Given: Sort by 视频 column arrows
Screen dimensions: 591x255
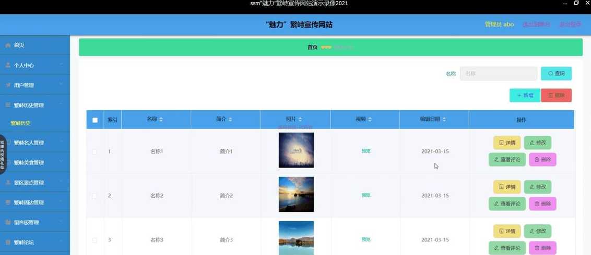Looking at the screenshot, I should (370, 119).
